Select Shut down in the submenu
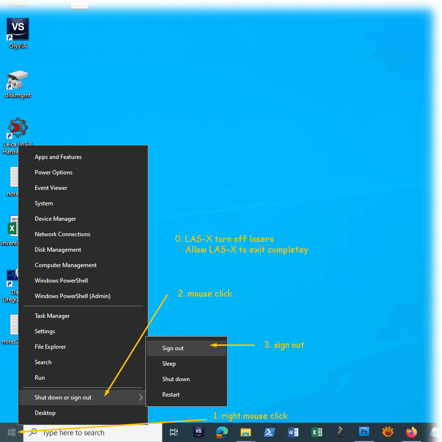Image resolution: width=442 pixels, height=442 pixels. (176, 379)
